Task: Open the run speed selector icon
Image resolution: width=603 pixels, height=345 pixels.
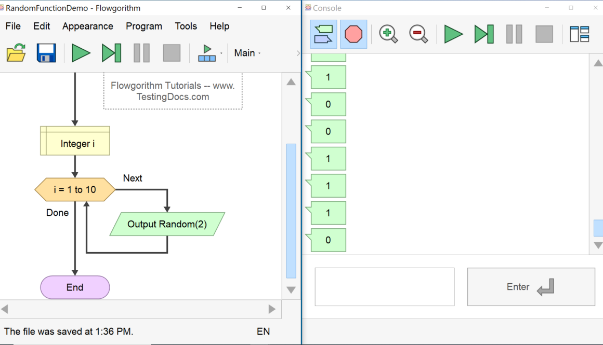Action: pyautogui.click(x=207, y=52)
